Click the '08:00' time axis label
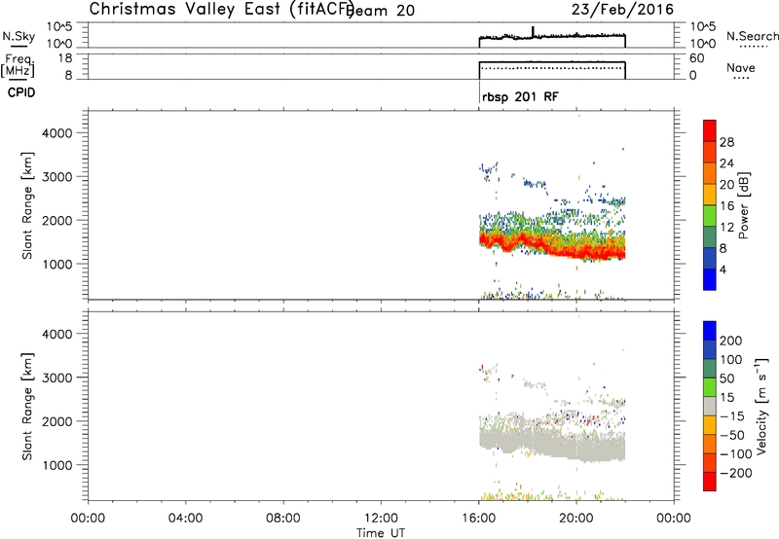The width and height of the screenshot is (779, 539). [283, 519]
